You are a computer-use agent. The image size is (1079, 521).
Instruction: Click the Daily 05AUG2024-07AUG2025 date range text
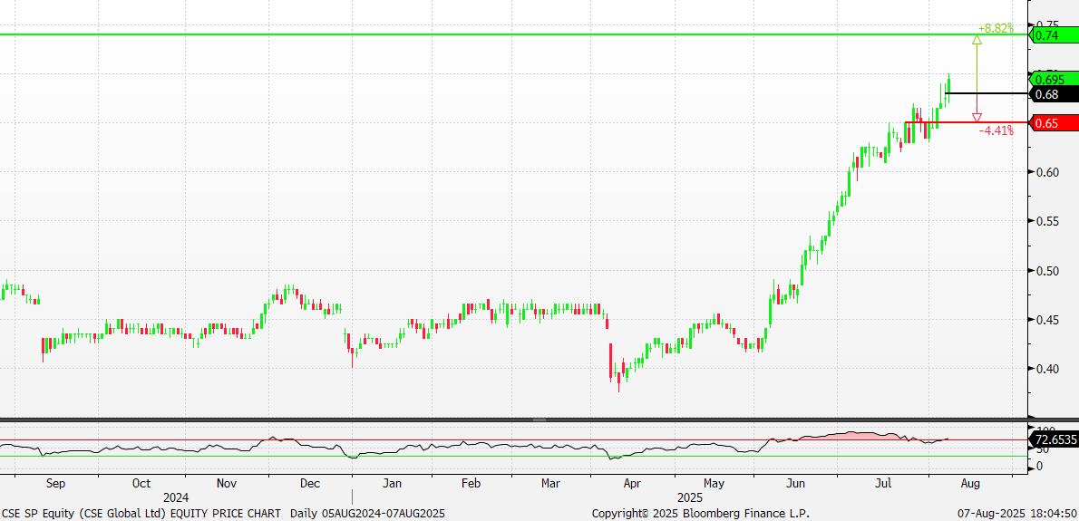click(367, 514)
